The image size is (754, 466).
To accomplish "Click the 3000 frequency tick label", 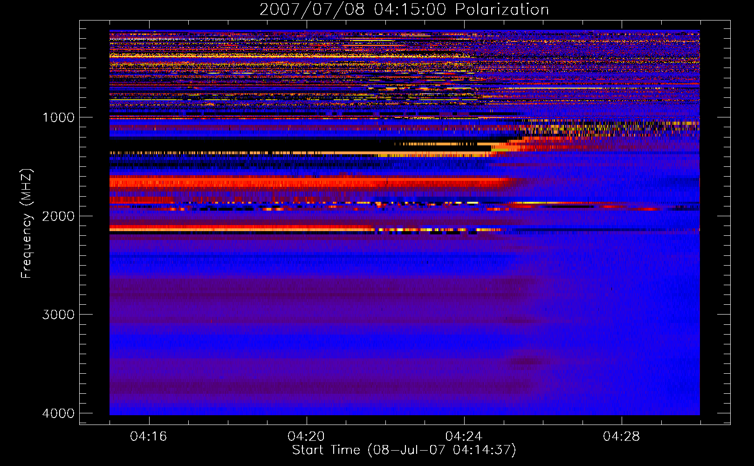I will [58, 315].
